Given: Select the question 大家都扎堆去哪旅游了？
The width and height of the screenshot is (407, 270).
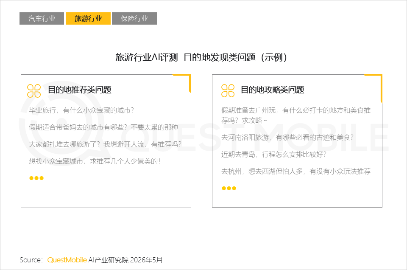Looking at the screenshot, I should [105, 144].
